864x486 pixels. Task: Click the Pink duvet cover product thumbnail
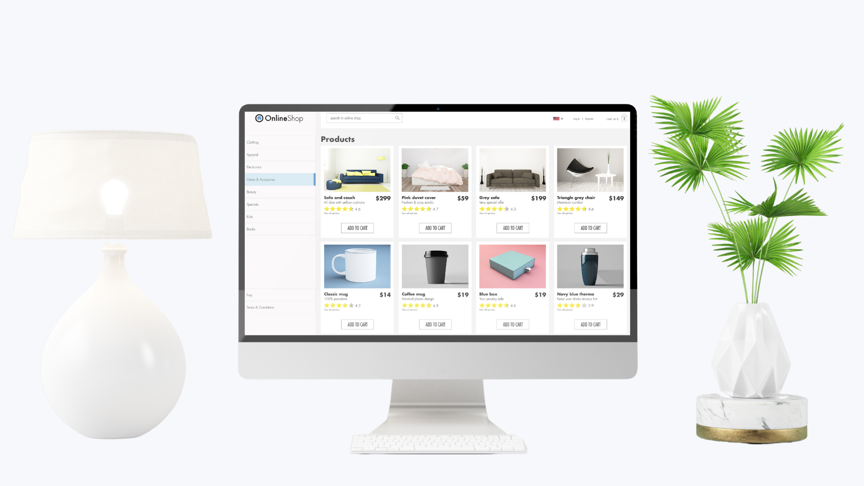click(435, 171)
